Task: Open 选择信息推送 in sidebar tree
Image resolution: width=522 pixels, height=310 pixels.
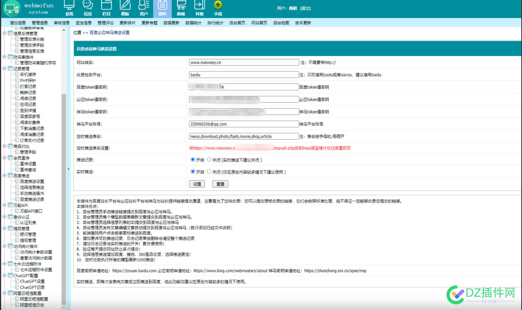Action: click(32, 188)
